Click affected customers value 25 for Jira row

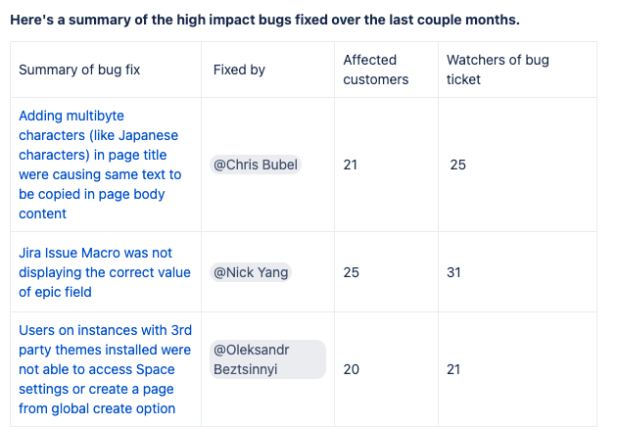pos(351,272)
